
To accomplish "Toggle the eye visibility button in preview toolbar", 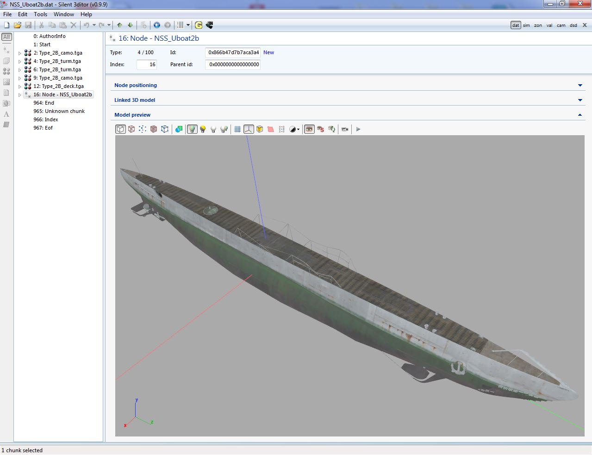I will pos(309,129).
